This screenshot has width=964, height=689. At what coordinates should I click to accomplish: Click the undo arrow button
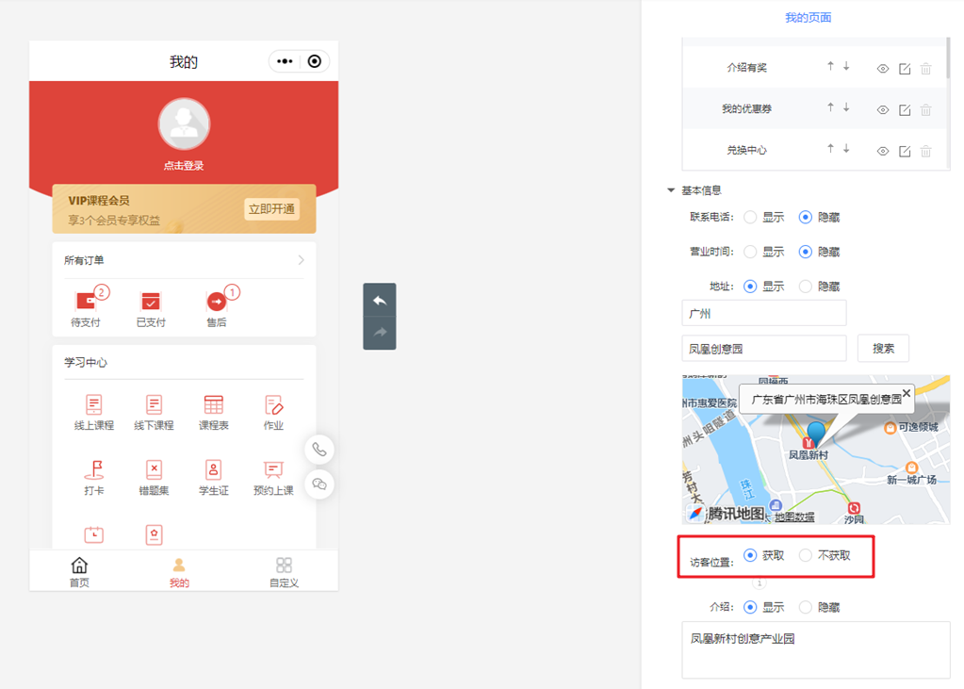pos(380,301)
